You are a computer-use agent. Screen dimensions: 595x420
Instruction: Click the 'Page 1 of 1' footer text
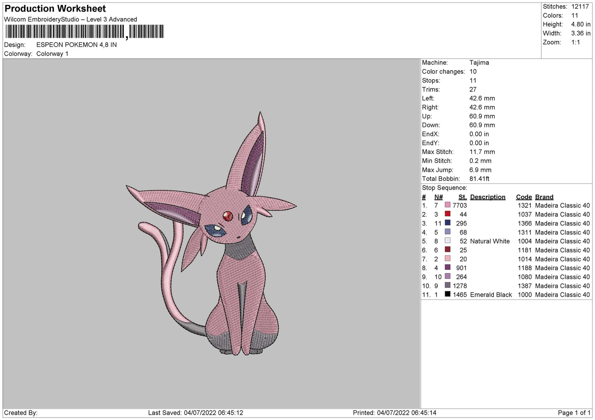pos(574,413)
